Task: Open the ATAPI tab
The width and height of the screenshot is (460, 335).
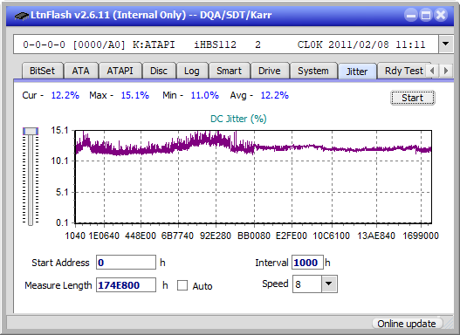Action: 120,71
